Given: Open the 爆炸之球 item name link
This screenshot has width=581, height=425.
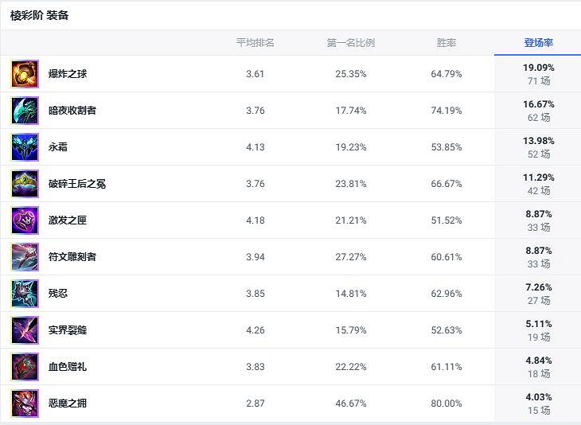Looking at the screenshot, I should (68, 74).
